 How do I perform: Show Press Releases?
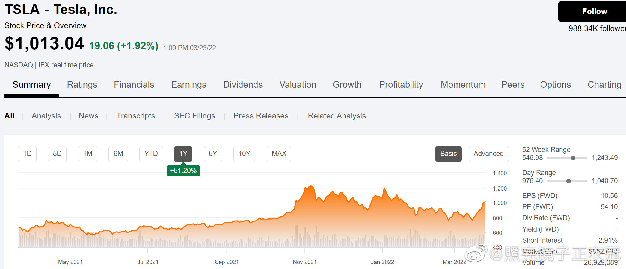261,116
